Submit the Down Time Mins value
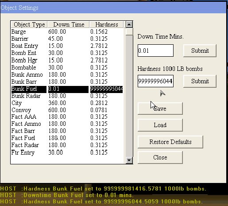The height and width of the screenshot is (206, 228). coord(200,51)
